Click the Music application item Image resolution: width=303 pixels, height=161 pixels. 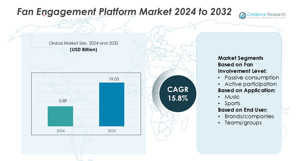(x=232, y=97)
